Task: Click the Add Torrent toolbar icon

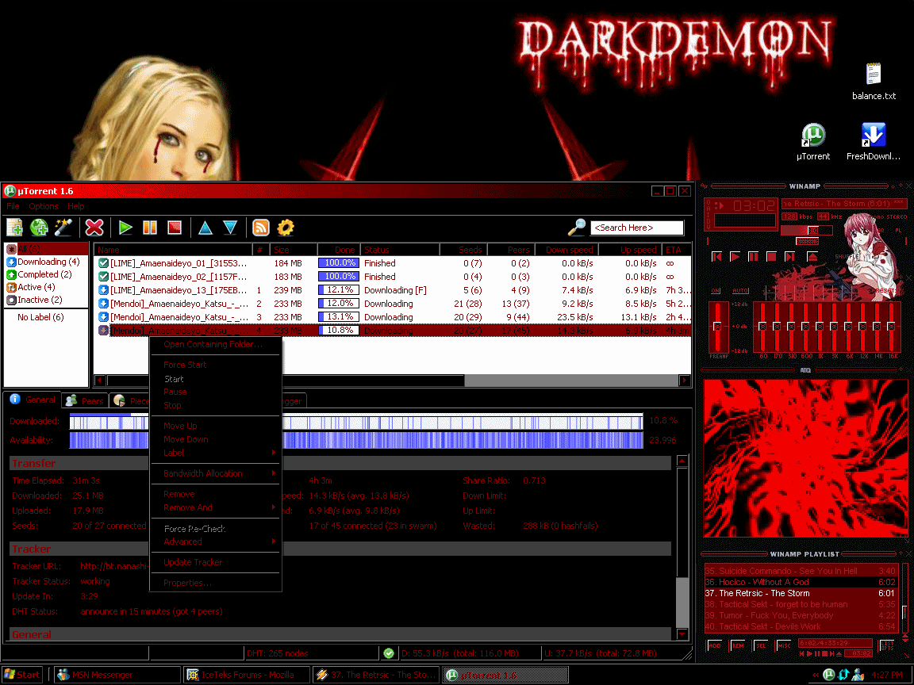Action: click(x=14, y=228)
